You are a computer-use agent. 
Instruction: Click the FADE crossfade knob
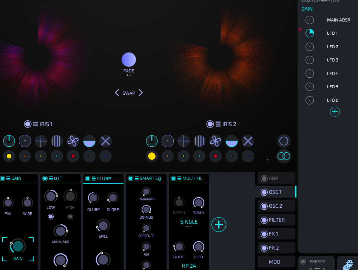129,60
